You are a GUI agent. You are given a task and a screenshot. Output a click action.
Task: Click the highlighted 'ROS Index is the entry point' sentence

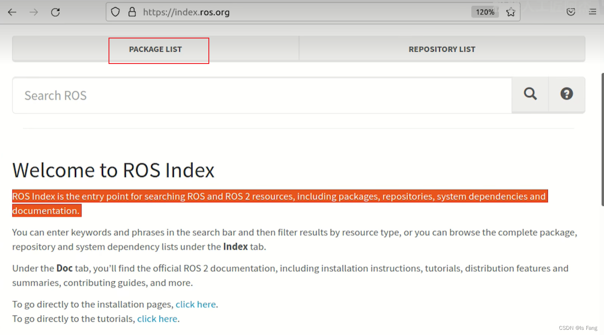click(x=280, y=203)
